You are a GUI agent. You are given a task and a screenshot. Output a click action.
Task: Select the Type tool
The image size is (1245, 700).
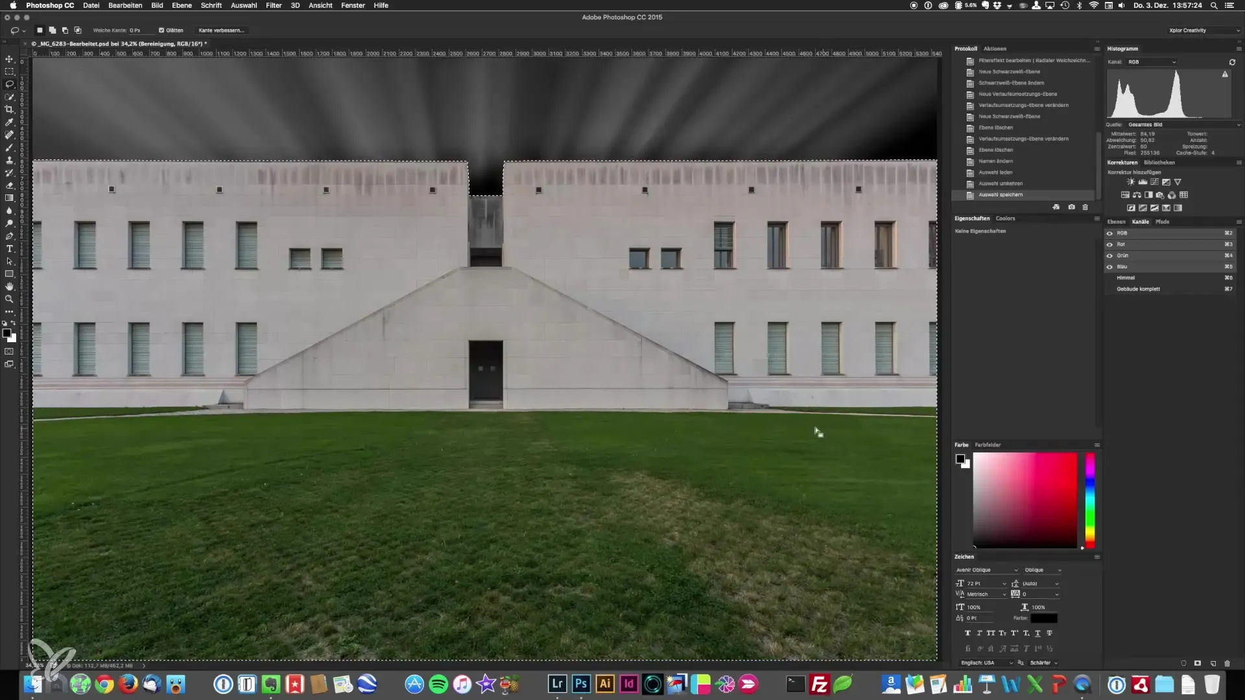coord(9,249)
